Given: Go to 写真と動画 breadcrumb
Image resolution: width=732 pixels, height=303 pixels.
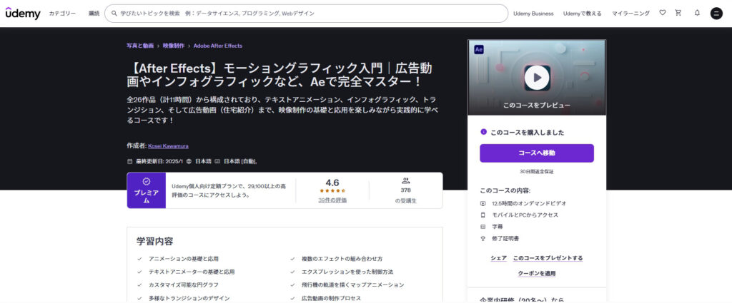Looking at the screenshot, I should pyautogui.click(x=140, y=46).
